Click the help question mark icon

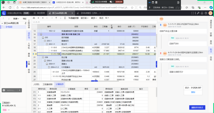[206, 13]
